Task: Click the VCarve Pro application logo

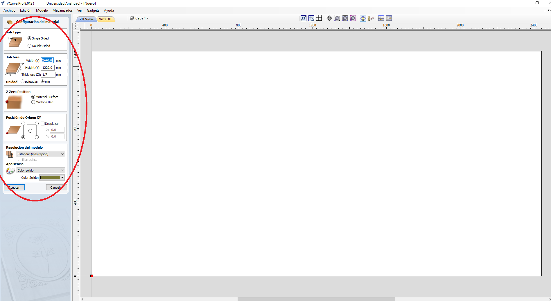Action: point(3,3)
